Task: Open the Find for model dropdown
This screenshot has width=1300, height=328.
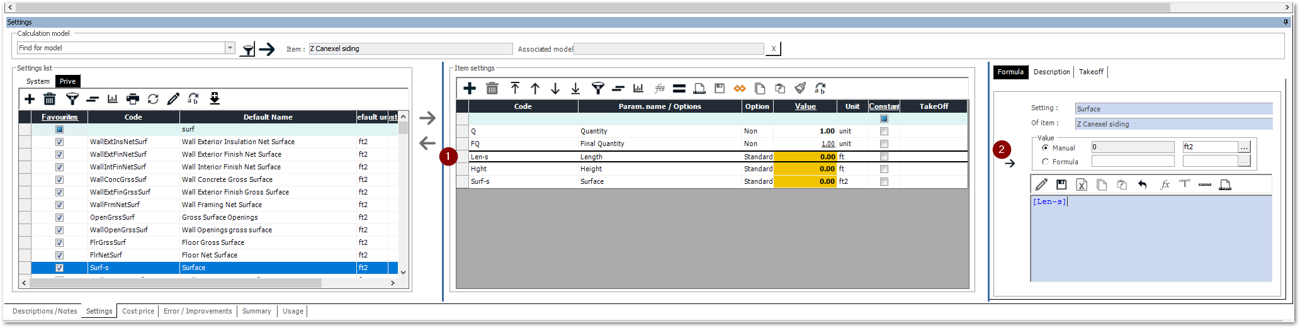Action: (230, 48)
